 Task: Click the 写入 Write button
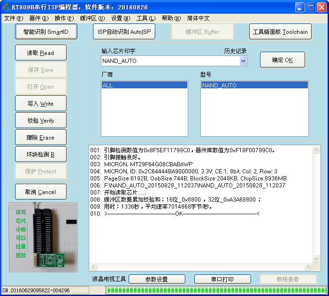click(41, 103)
